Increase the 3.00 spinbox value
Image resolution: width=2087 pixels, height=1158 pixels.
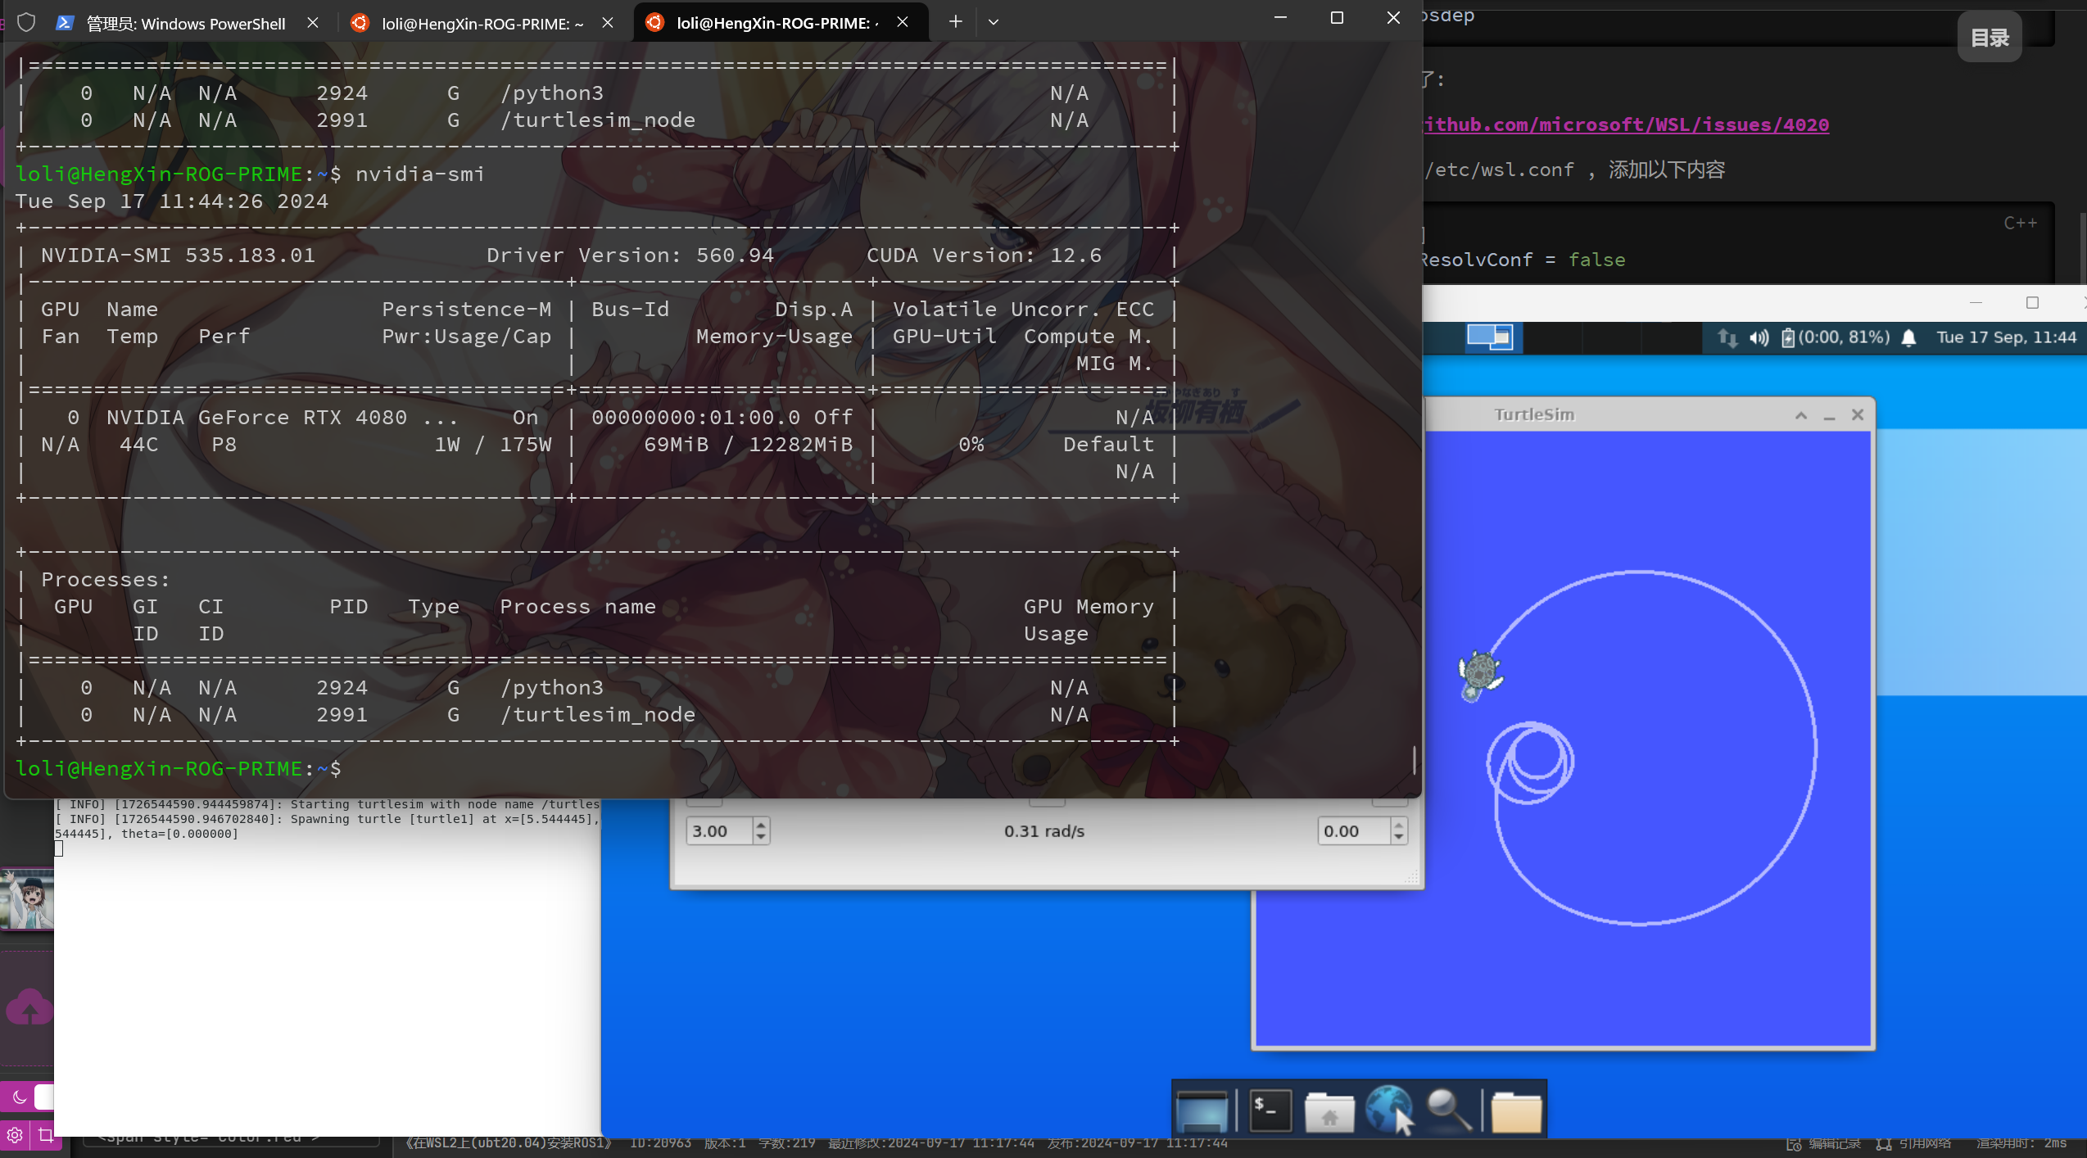pyautogui.click(x=762, y=825)
